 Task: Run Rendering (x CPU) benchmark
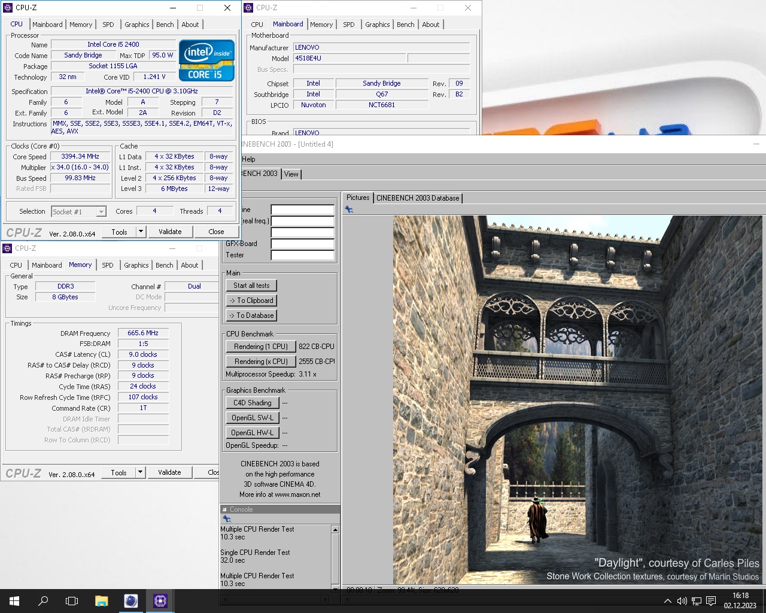click(261, 362)
